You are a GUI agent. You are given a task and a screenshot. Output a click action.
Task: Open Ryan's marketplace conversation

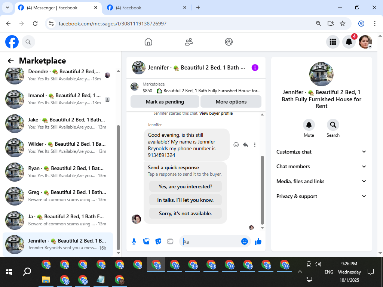pyautogui.click(x=58, y=172)
